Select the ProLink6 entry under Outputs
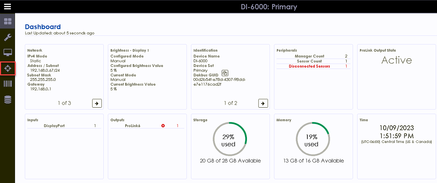This screenshot has height=183, width=437. click(x=133, y=126)
